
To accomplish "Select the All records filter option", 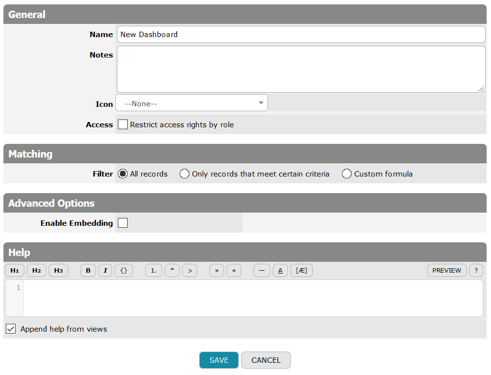I will point(123,174).
